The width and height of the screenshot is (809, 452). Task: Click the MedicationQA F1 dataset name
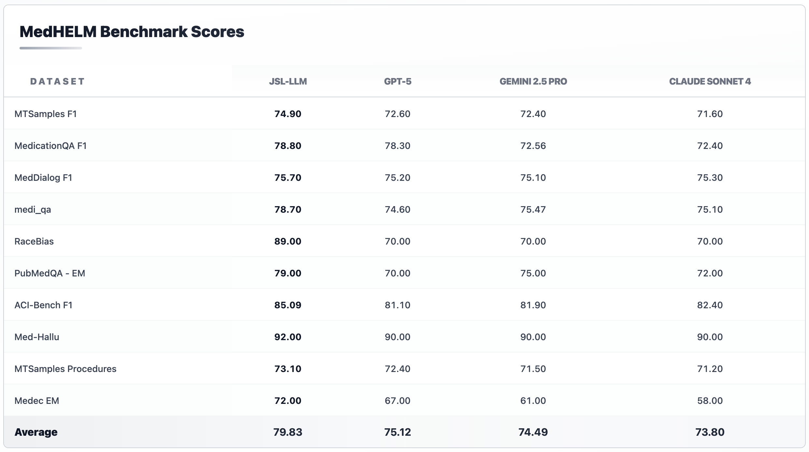coord(50,146)
